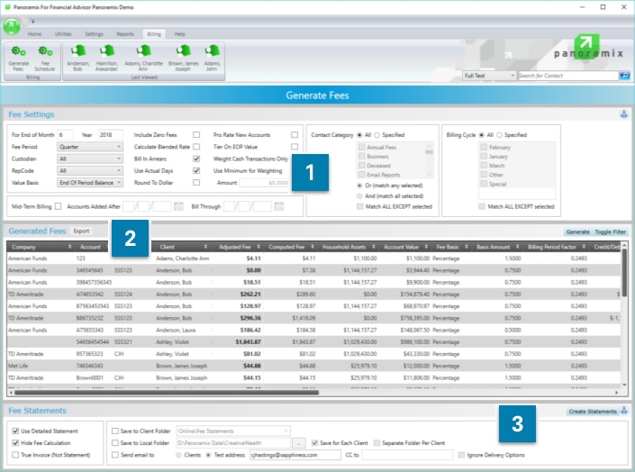Uncheck Use Detailed Statement checkbox

[x=15, y=431]
